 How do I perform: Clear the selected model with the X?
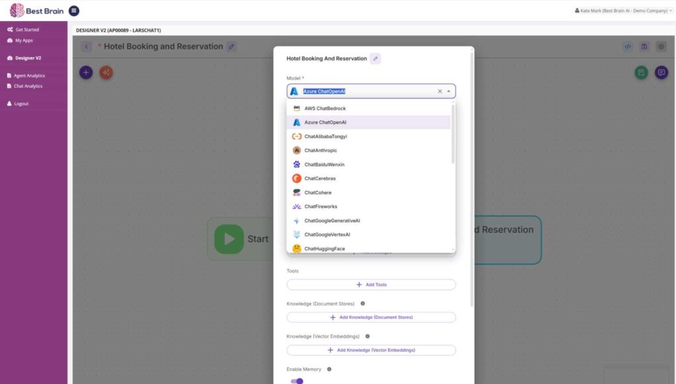[440, 91]
